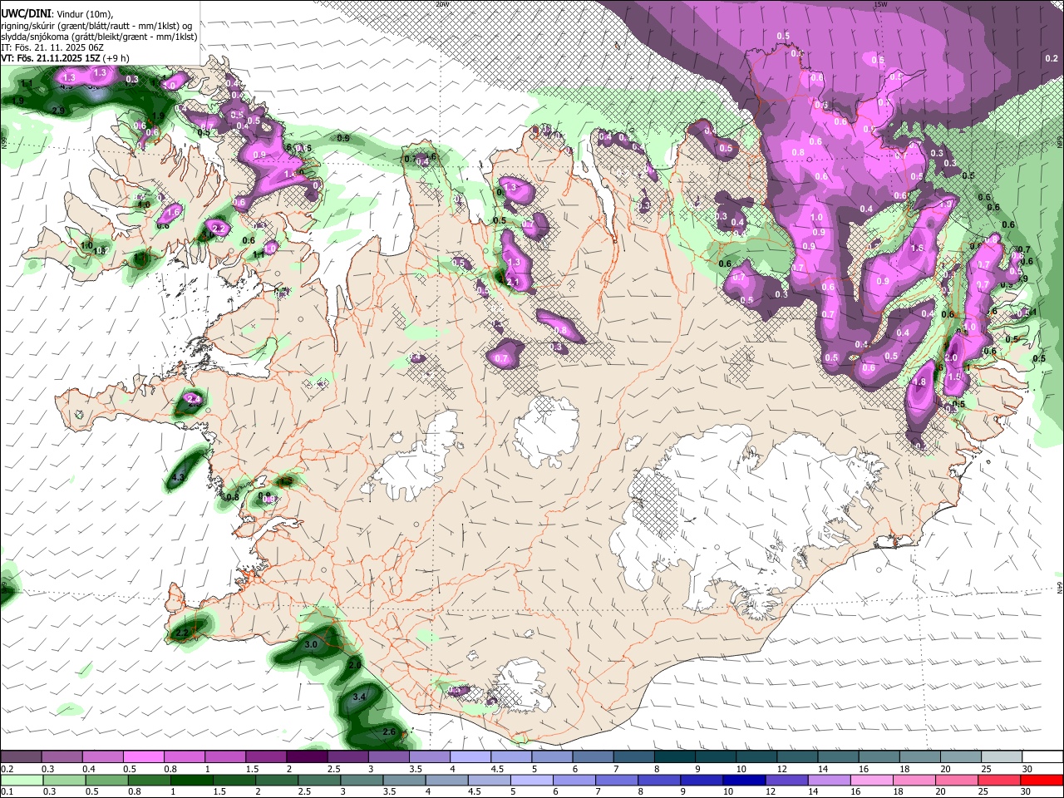Viewport: 1064px width, 798px height.
Task: Pick the light grey 25 swatch in snow legend
Action: [1002, 757]
